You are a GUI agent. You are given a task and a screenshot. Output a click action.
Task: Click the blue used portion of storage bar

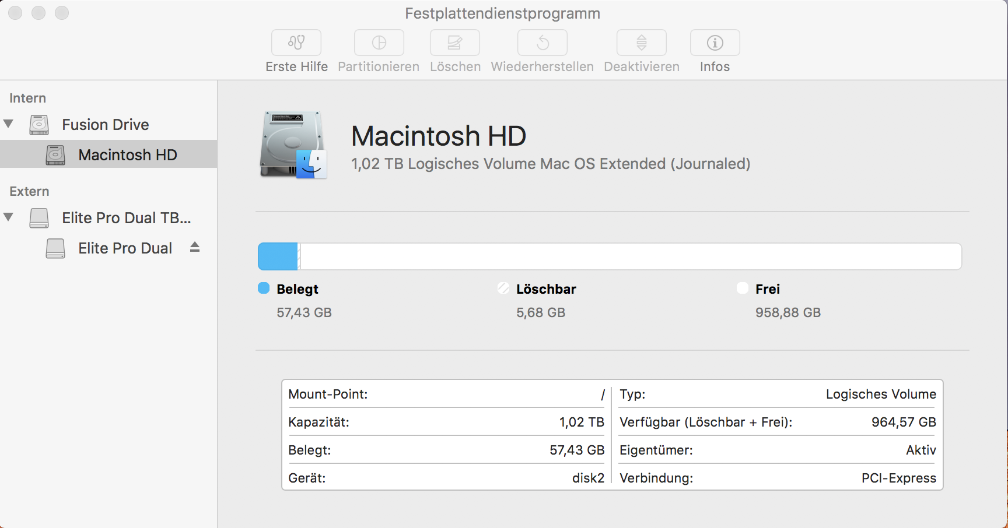(x=278, y=256)
